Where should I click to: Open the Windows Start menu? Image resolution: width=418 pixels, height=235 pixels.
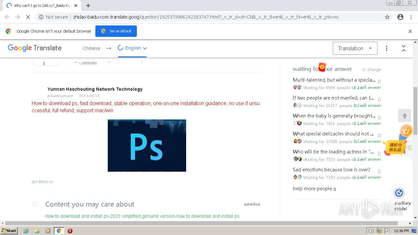coord(9,231)
